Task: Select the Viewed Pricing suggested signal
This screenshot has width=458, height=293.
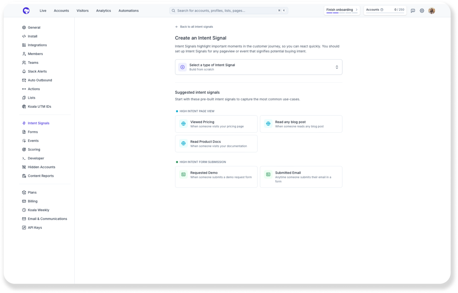Action: pyautogui.click(x=216, y=124)
